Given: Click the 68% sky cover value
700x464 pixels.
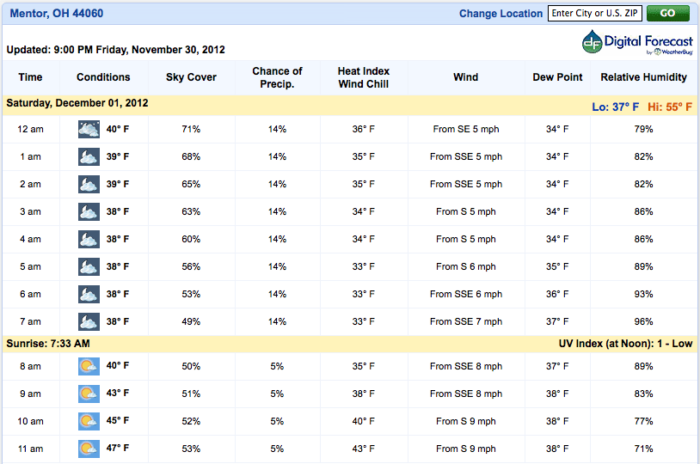Looking at the screenshot, I should (x=191, y=157).
